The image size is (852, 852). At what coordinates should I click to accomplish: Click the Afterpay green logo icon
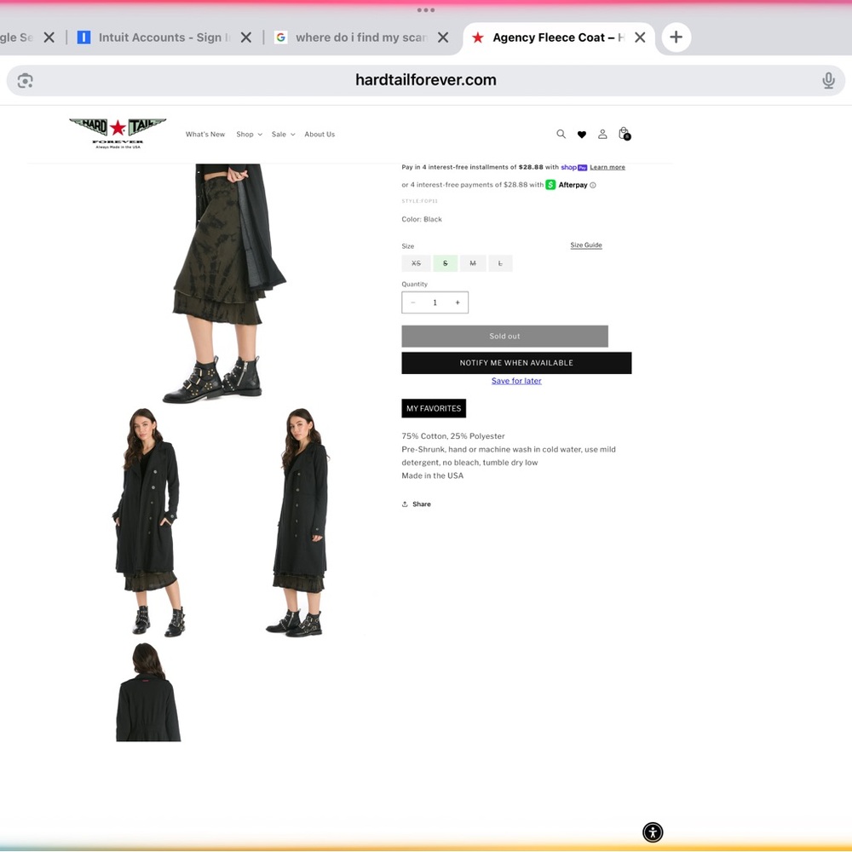click(x=550, y=185)
